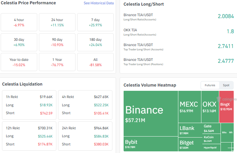Click the 12h Rekt total $700.31K
The width and height of the screenshot is (237, 153).
[x=45, y=128]
